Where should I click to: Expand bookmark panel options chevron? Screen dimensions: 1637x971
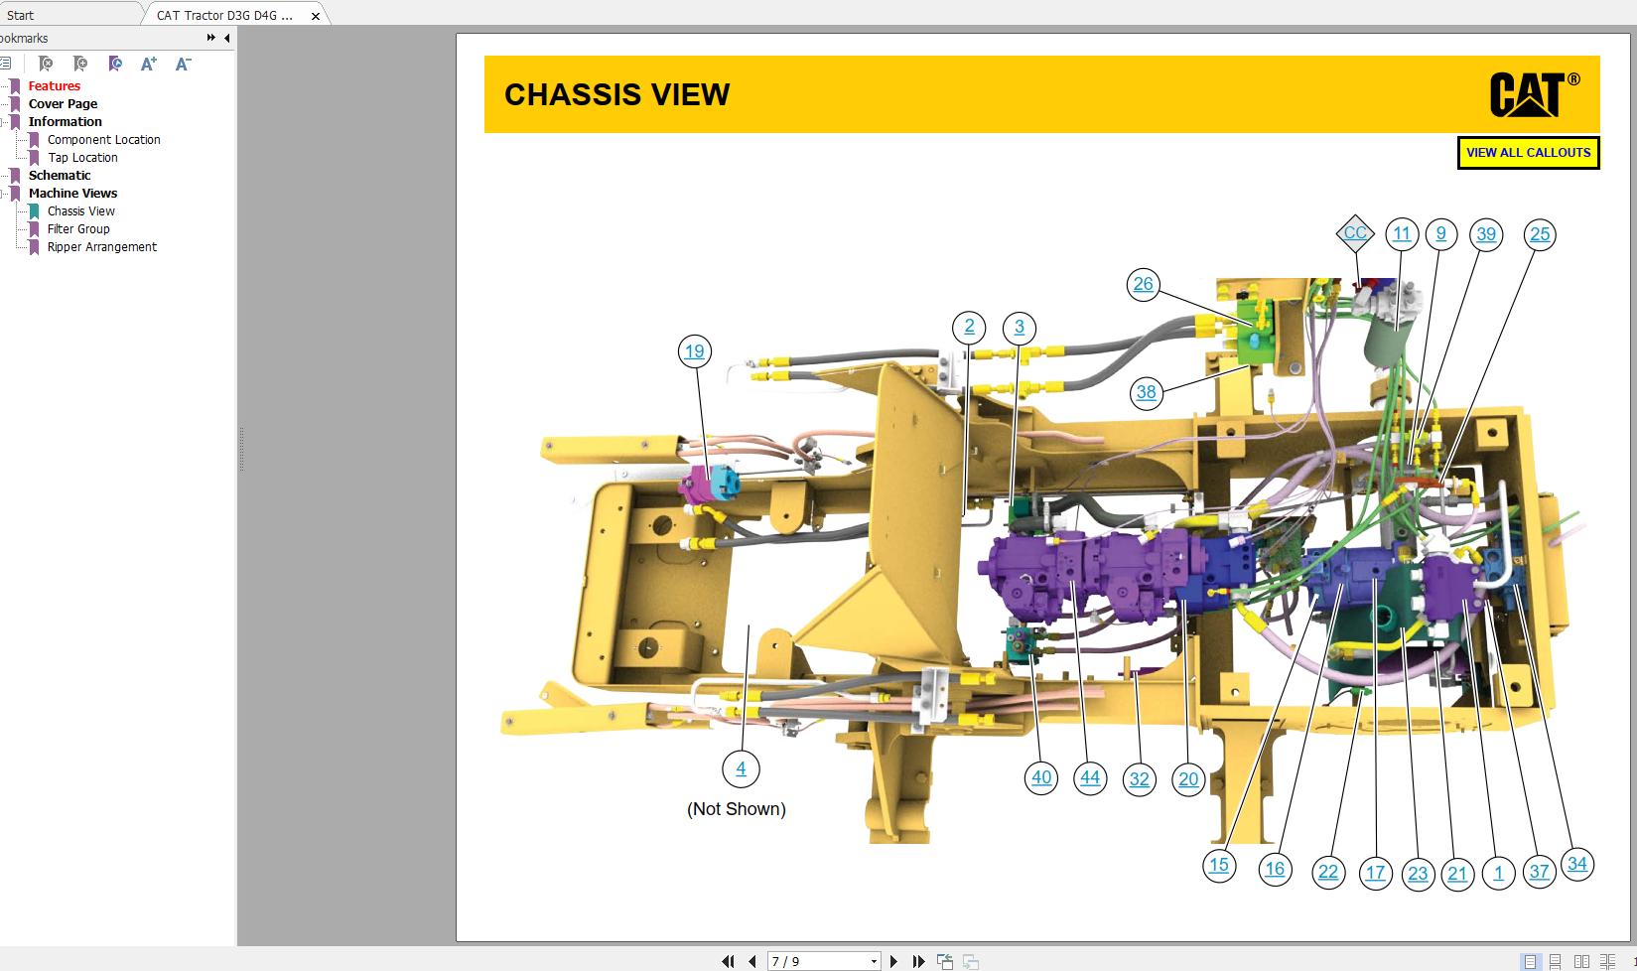pos(208,38)
